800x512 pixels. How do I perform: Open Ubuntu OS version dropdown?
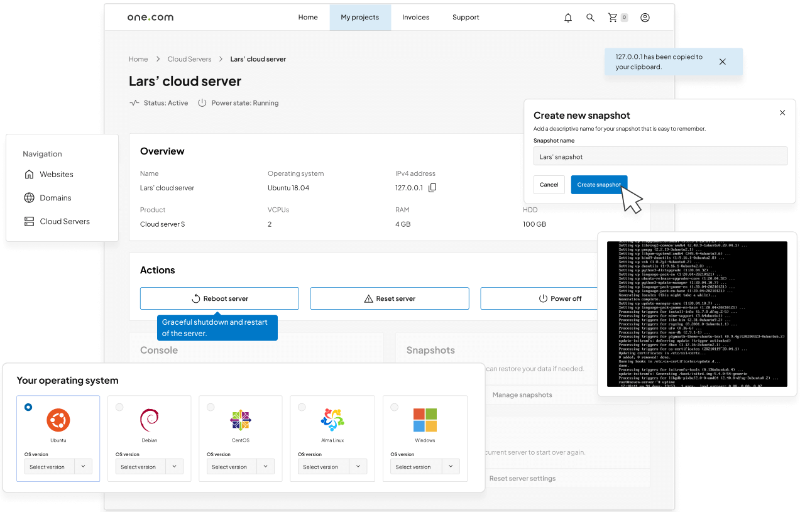coord(58,467)
